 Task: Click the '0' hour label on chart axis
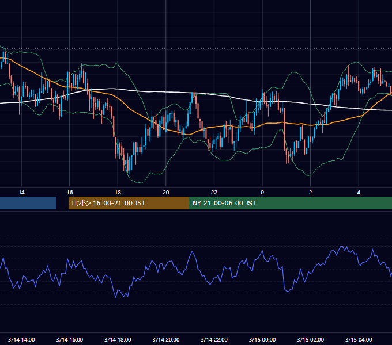click(262, 193)
